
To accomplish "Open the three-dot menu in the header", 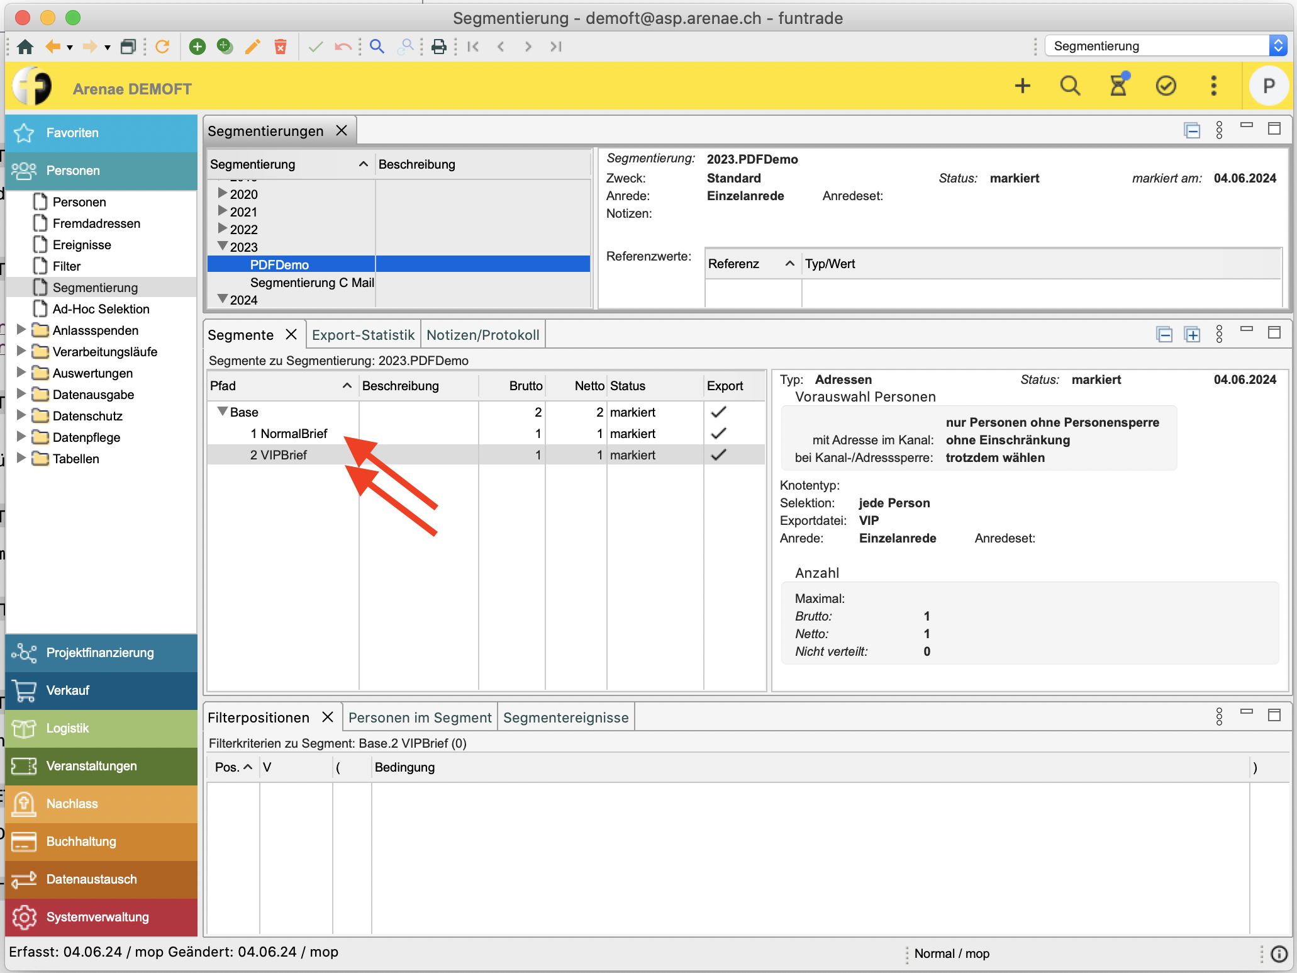I will tap(1214, 86).
